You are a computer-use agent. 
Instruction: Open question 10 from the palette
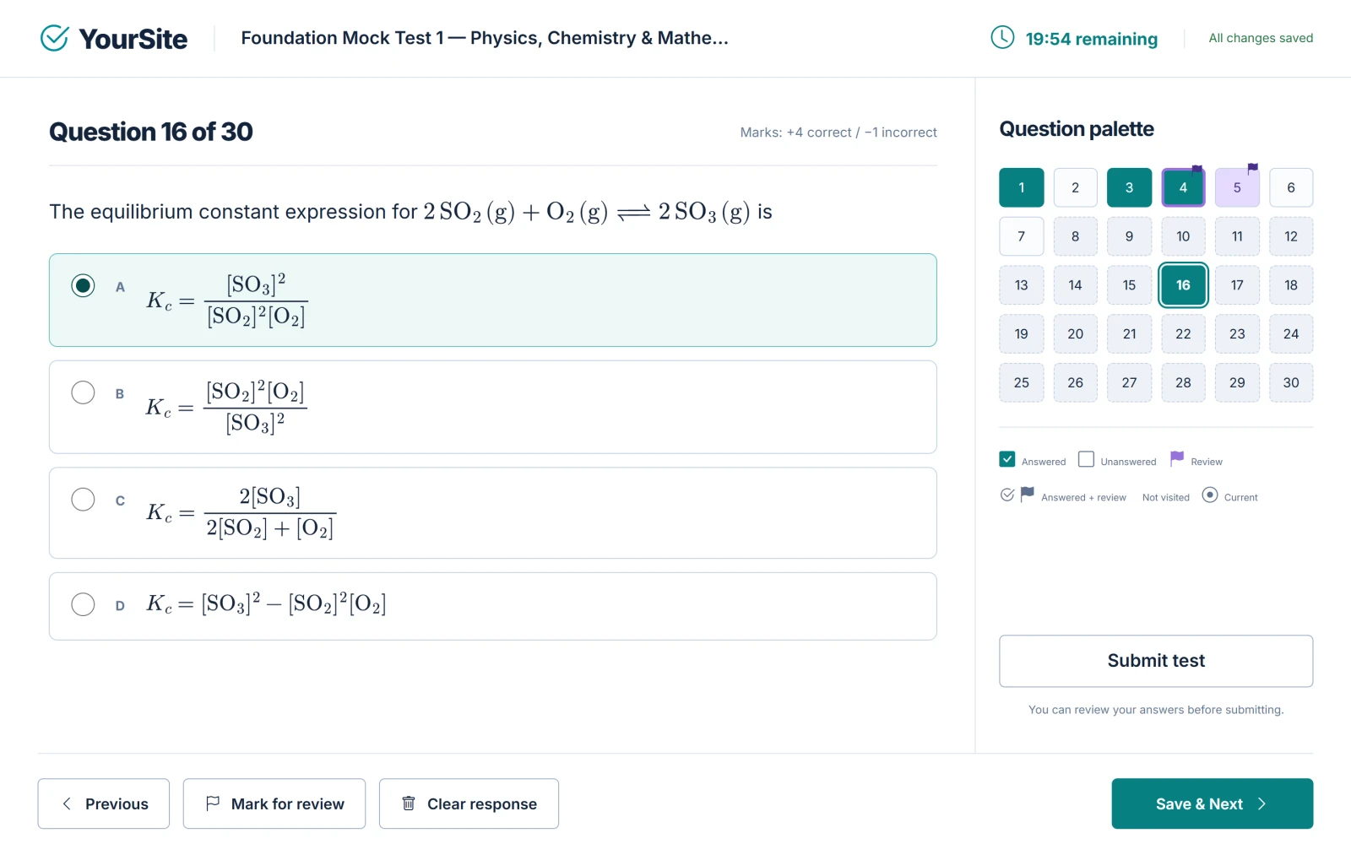tap(1184, 236)
